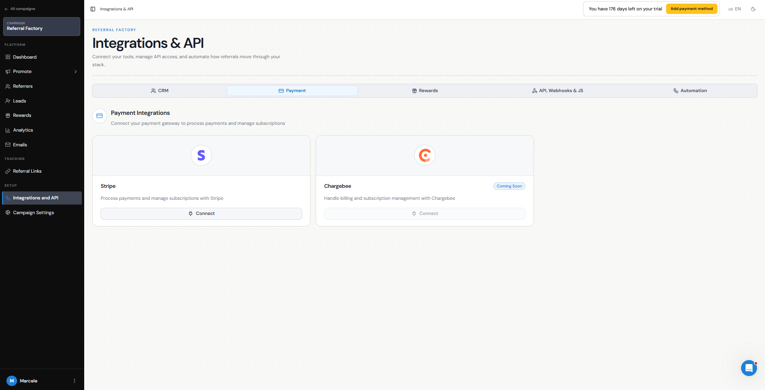Click the Automation tab icon
Image resolution: width=765 pixels, height=390 pixels.
tap(676, 91)
